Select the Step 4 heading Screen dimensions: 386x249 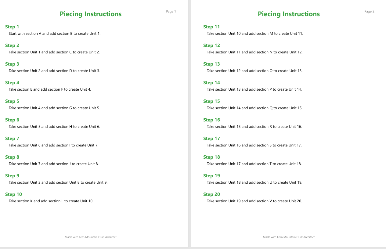tap(12, 83)
